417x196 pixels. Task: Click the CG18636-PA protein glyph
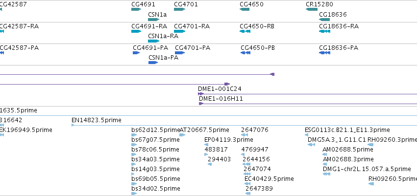pos(324,53)
